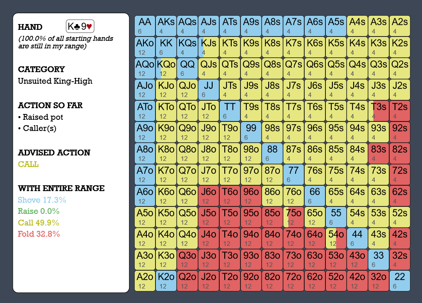
Task: Select the A2s hand cell
Action: (400, 26)
